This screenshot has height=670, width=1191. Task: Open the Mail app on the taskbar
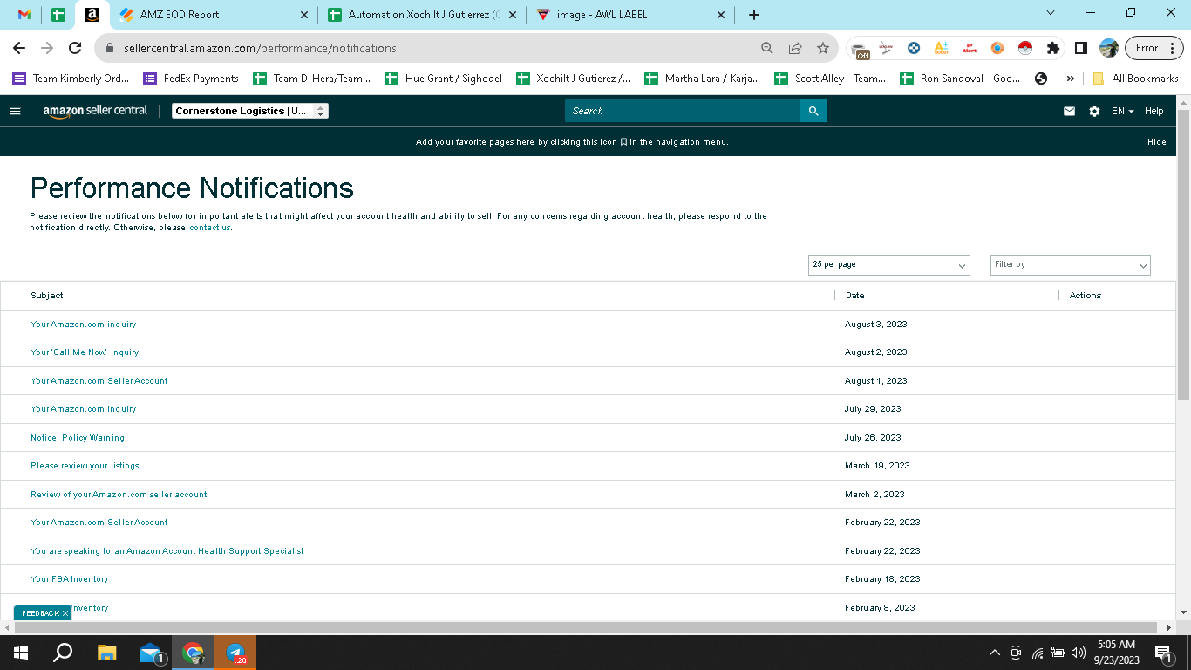151,653
